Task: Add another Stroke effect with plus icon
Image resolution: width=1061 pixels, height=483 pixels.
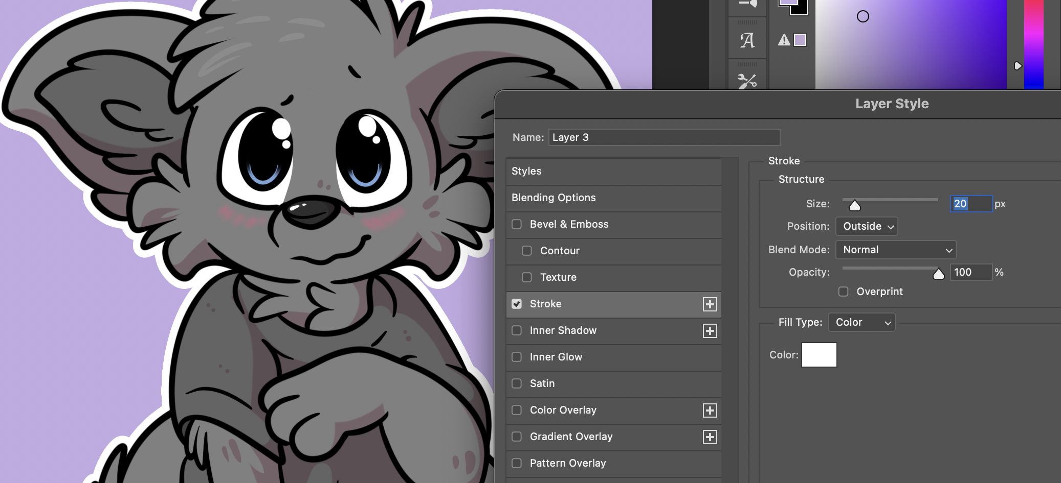Action: pyautogui.click(x=710, y=304)
